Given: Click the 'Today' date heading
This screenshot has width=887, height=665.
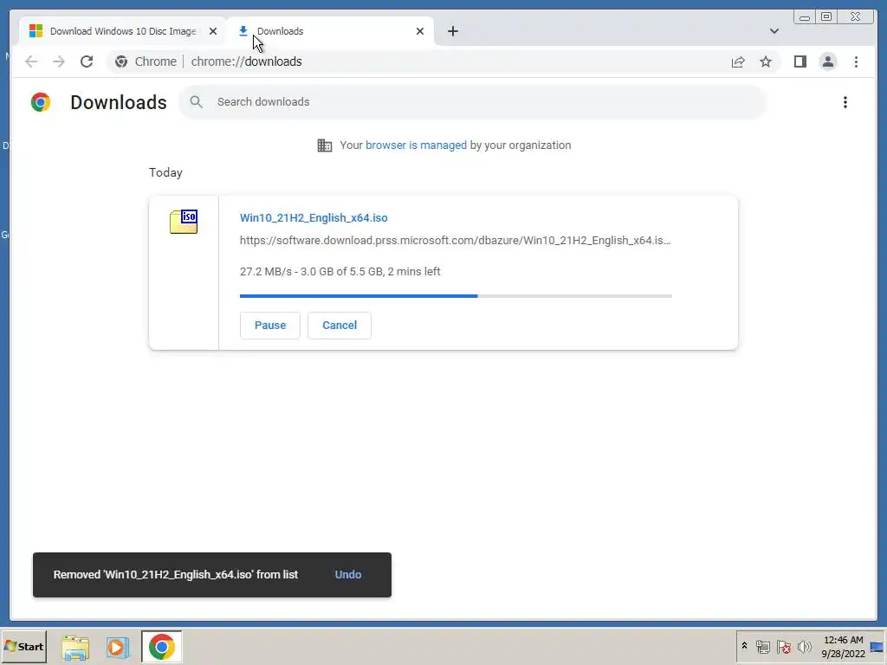Looking at the screenshot, I should tap(165, 172).
